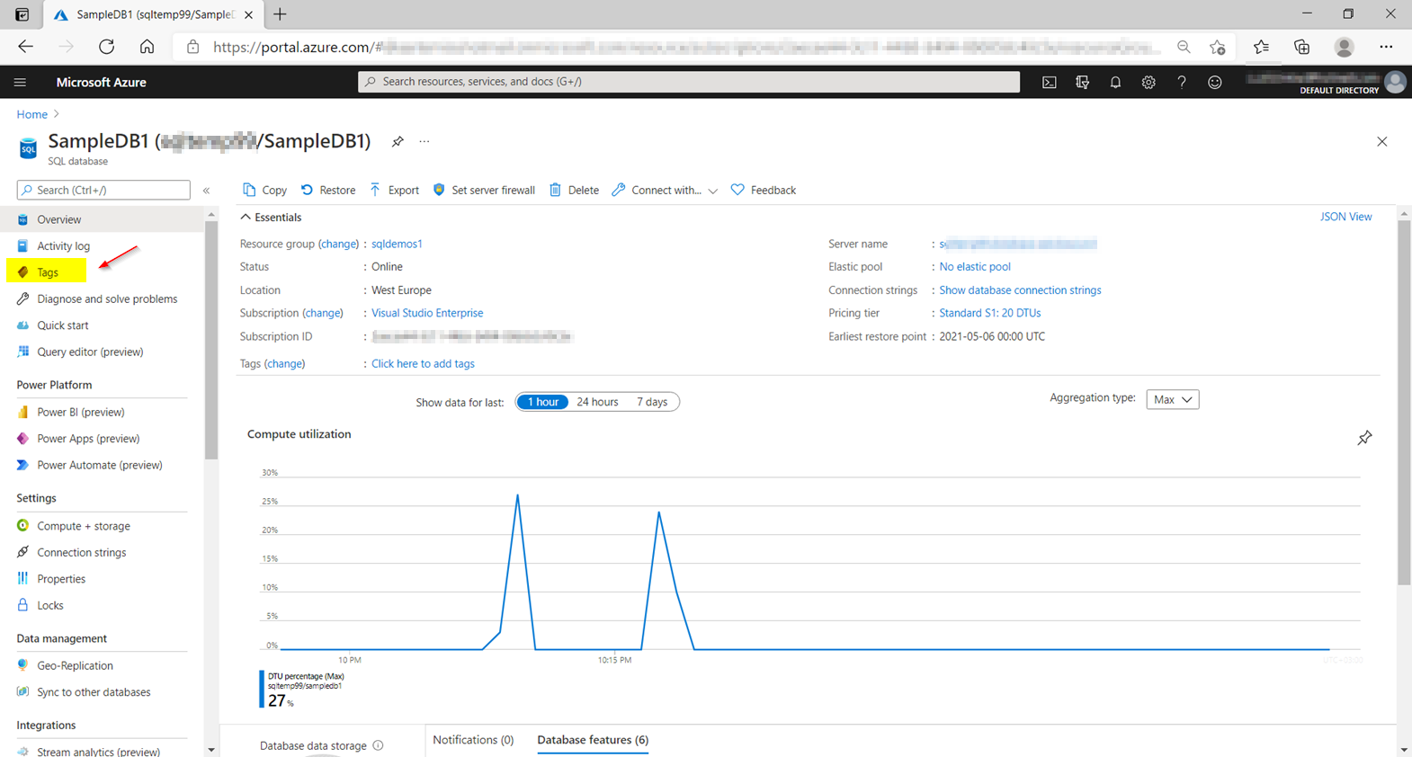
Task: Open portal settings gear
Action: click(1148, 82)
